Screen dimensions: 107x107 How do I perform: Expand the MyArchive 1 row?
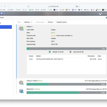(x=62, y=91)
